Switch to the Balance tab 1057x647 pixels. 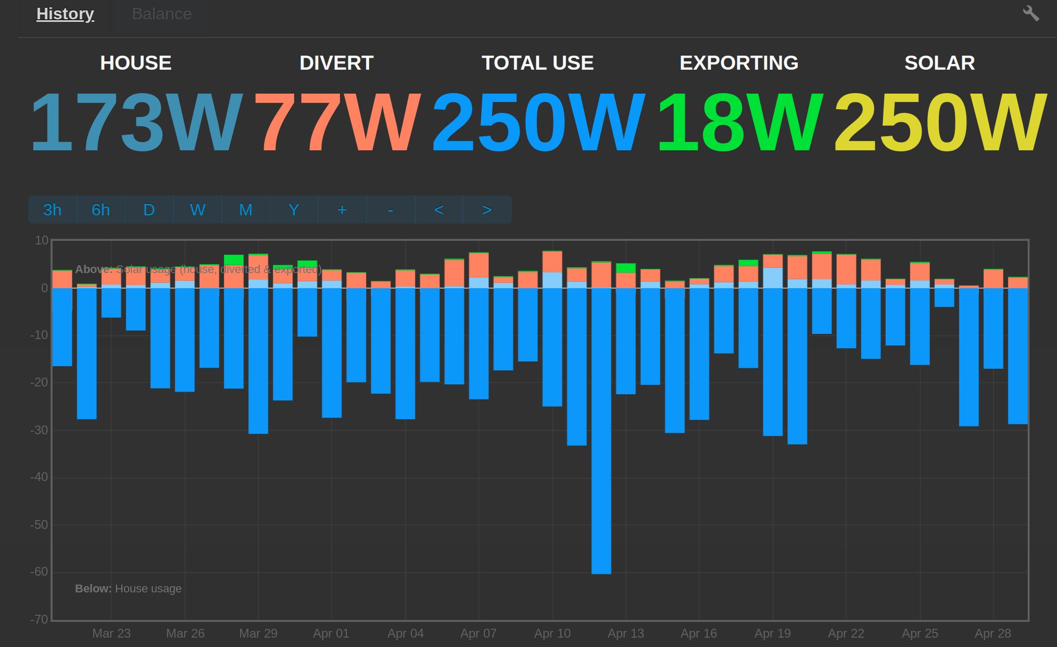161,14
